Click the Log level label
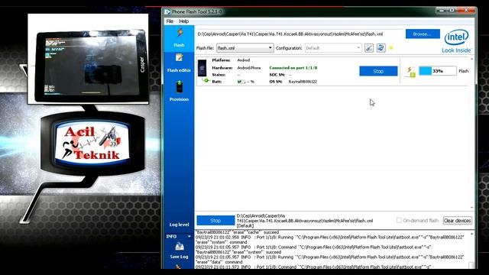The image size is (489, 275). point(179,225)
